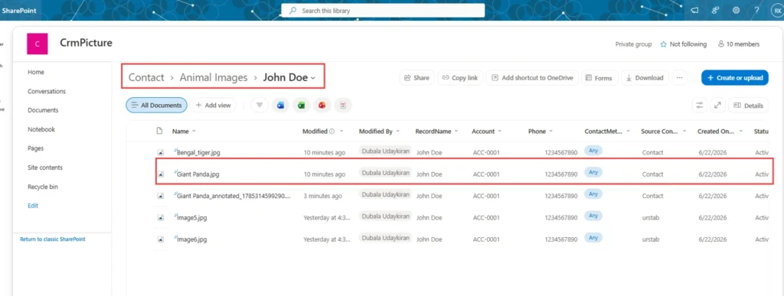This screenshot has width=784, height=296.
Task: Open Pages in the site navigation
Action: tap(35, 148)
